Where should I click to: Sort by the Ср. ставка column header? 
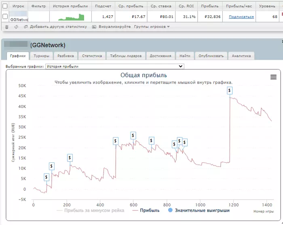[x=161, y=6]
